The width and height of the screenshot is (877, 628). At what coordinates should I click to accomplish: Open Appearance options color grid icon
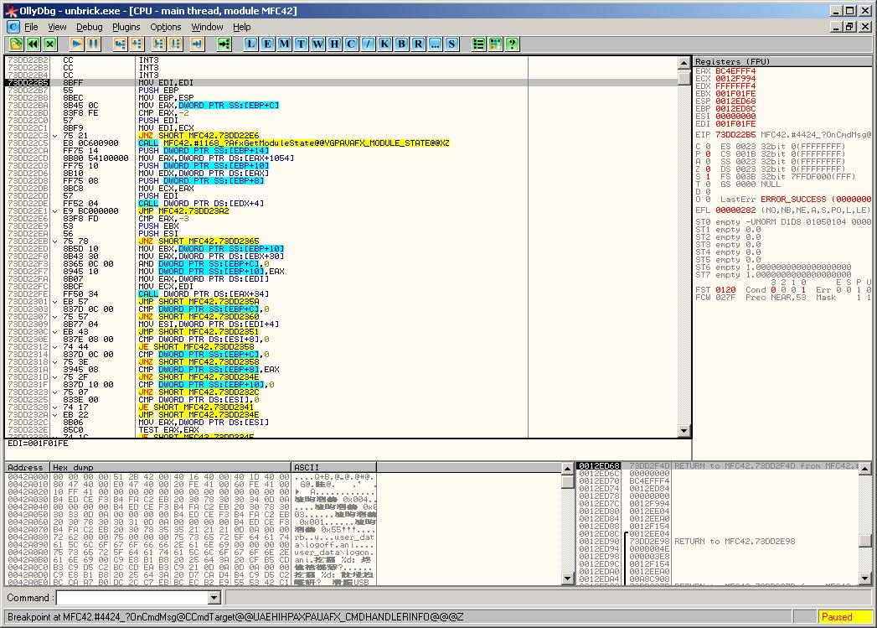(x=496, y=44)
